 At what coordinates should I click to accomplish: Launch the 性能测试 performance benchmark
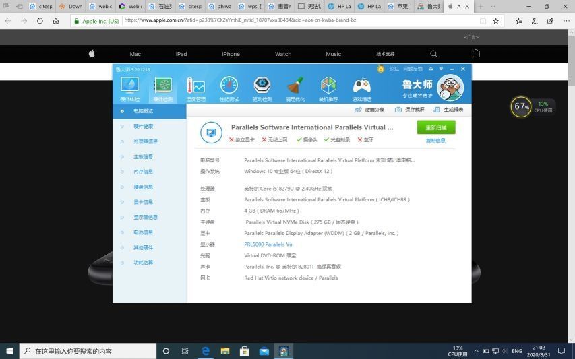coord(229,90)
